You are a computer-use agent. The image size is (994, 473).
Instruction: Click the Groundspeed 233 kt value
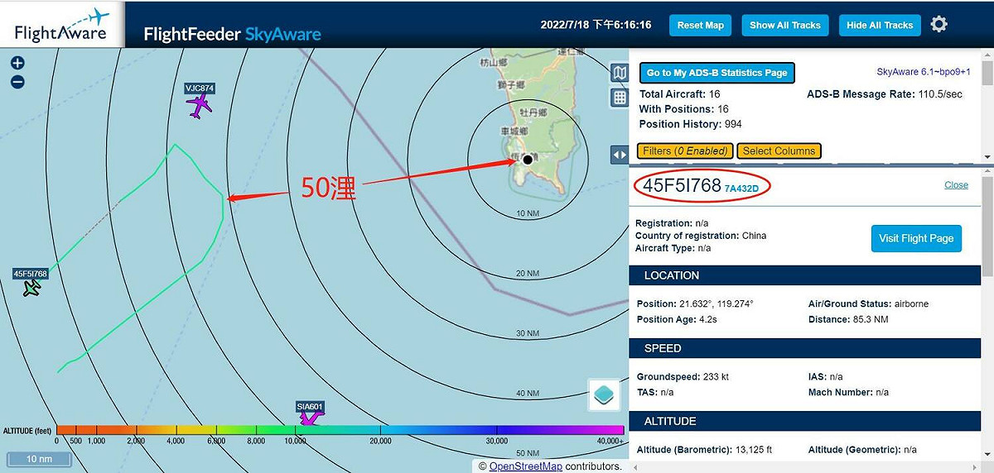click(714, 376)
